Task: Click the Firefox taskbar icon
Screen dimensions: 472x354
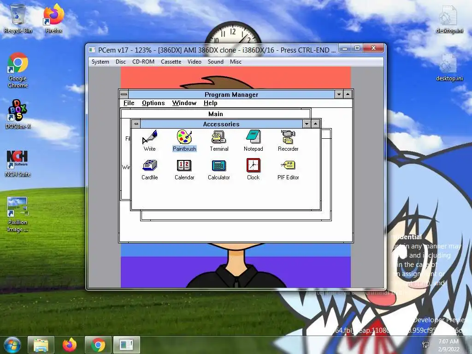Action: pyautogui.click(x=69, y=345)
